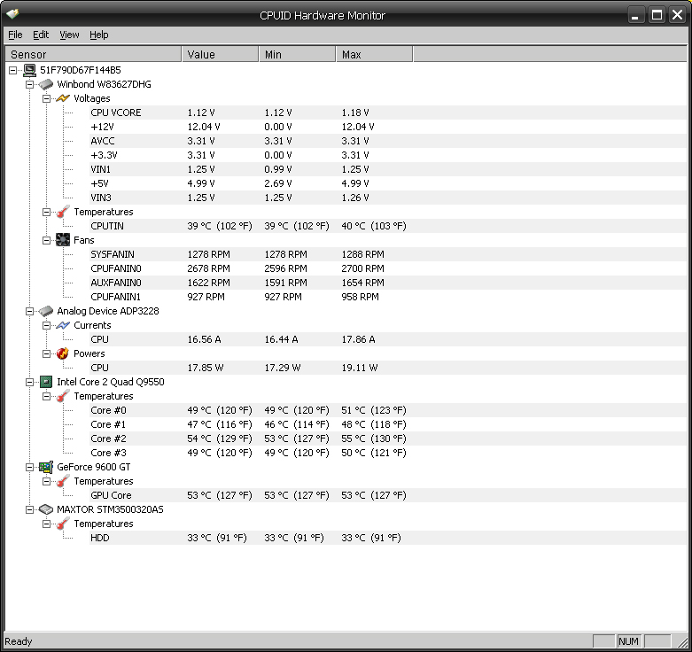The image size is (692, 652).
Task: Click the thermometer icon under Intel Core 2 Quad
Action: 63,396
